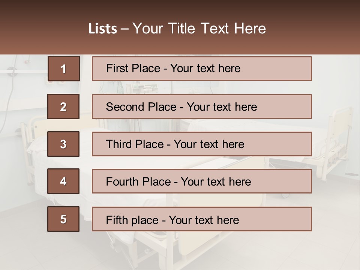This screenshot has width=360, height=270.
Task: Select the 'Second Place - Your text here' bar
Action: point(202,106)
